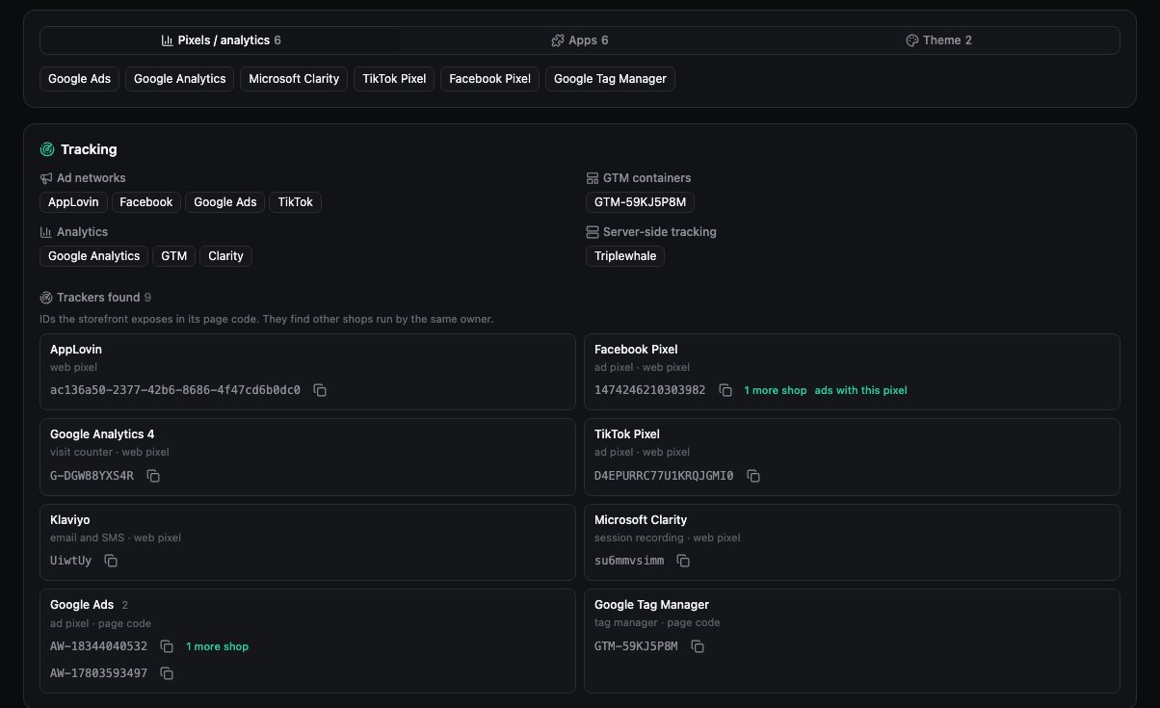Viewport: 1160px width, 708px height.
Task: Select the Google Analytics chip under the Pixels / analytics tab
Action: [x=179, y=79]
